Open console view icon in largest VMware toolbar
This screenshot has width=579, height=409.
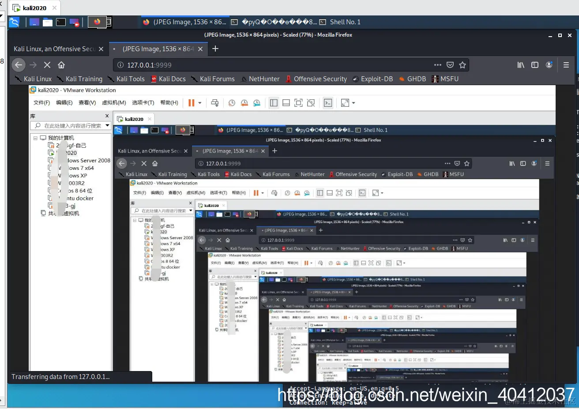[328, 103]
